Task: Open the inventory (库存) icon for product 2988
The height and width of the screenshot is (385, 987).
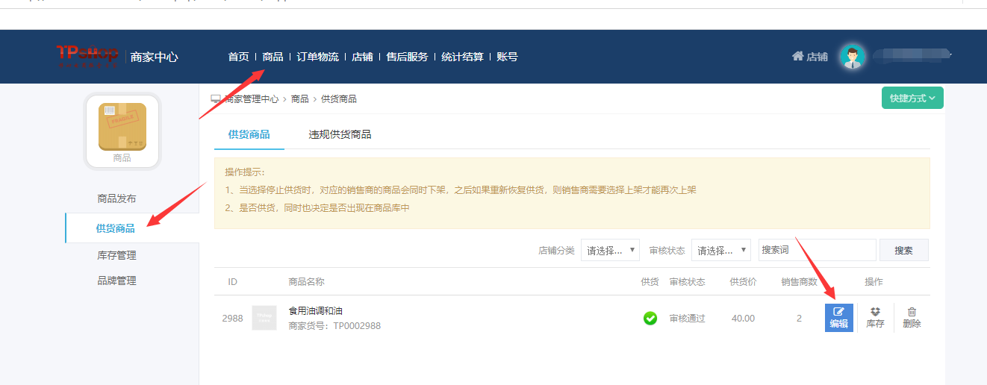Action: click(x=875, y=318)
